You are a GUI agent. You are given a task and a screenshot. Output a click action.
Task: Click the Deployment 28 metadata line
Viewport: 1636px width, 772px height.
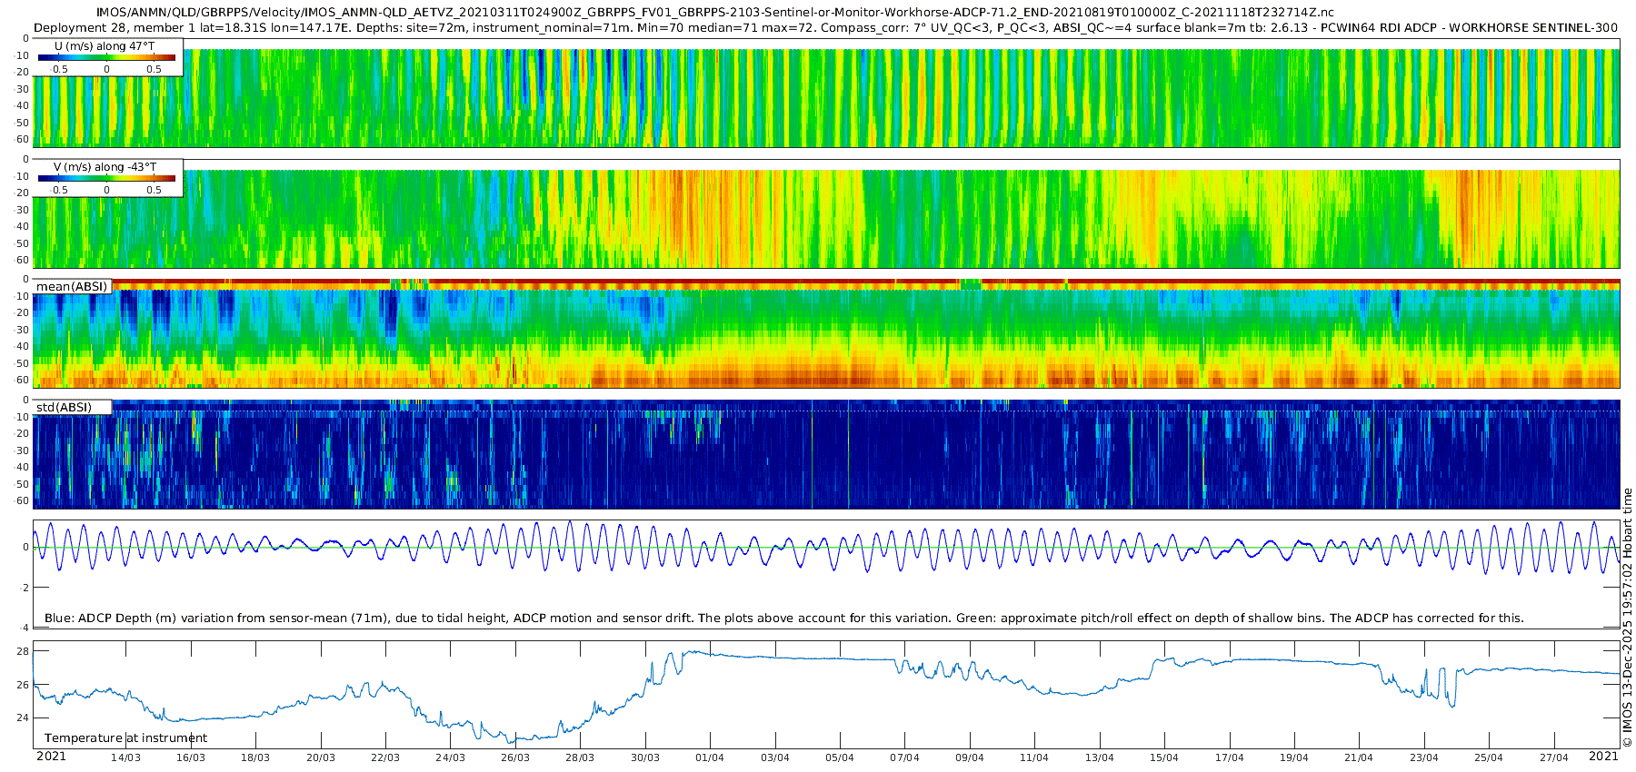[825, 27]
